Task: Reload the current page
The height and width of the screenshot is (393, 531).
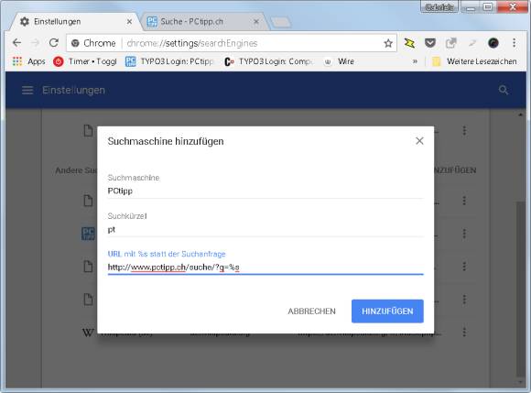Action: (x=53, y=43)
